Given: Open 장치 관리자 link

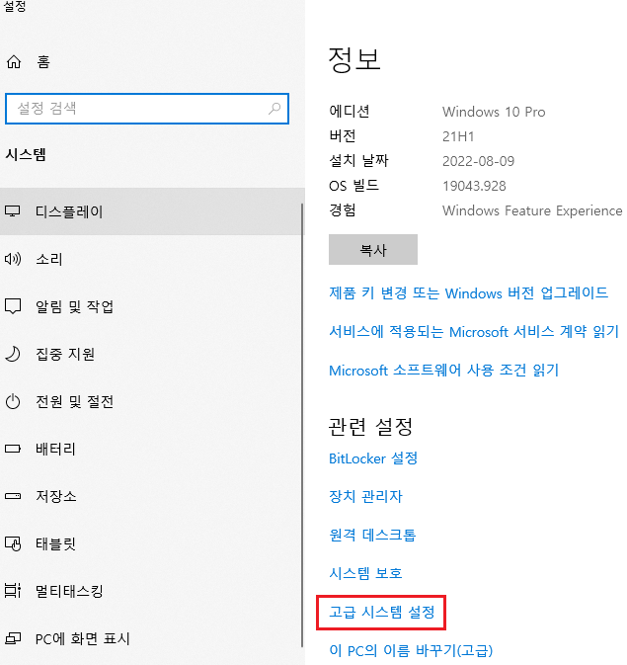Looking at the screenshot, I should pyautogui.click(x=365, y=496).
